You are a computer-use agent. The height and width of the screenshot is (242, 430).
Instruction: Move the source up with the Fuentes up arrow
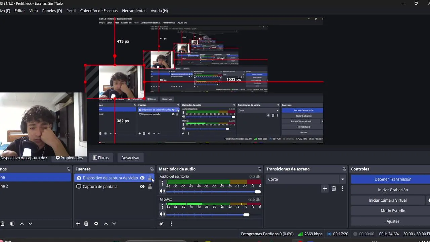pos(106,224)
